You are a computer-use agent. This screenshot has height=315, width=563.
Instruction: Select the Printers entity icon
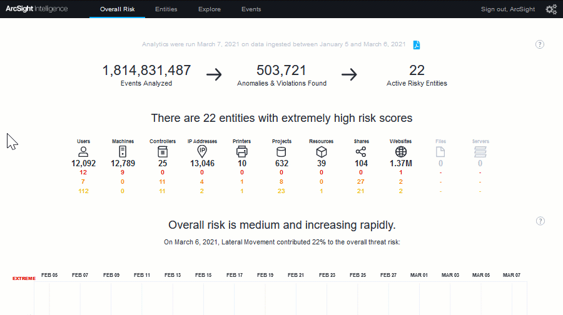[x=241, y=151]
